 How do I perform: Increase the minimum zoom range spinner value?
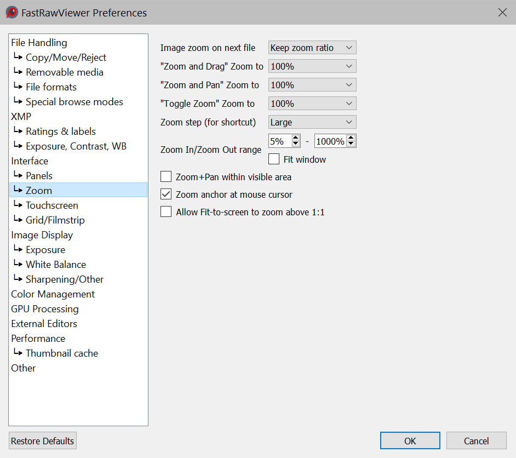click(296, 138)
